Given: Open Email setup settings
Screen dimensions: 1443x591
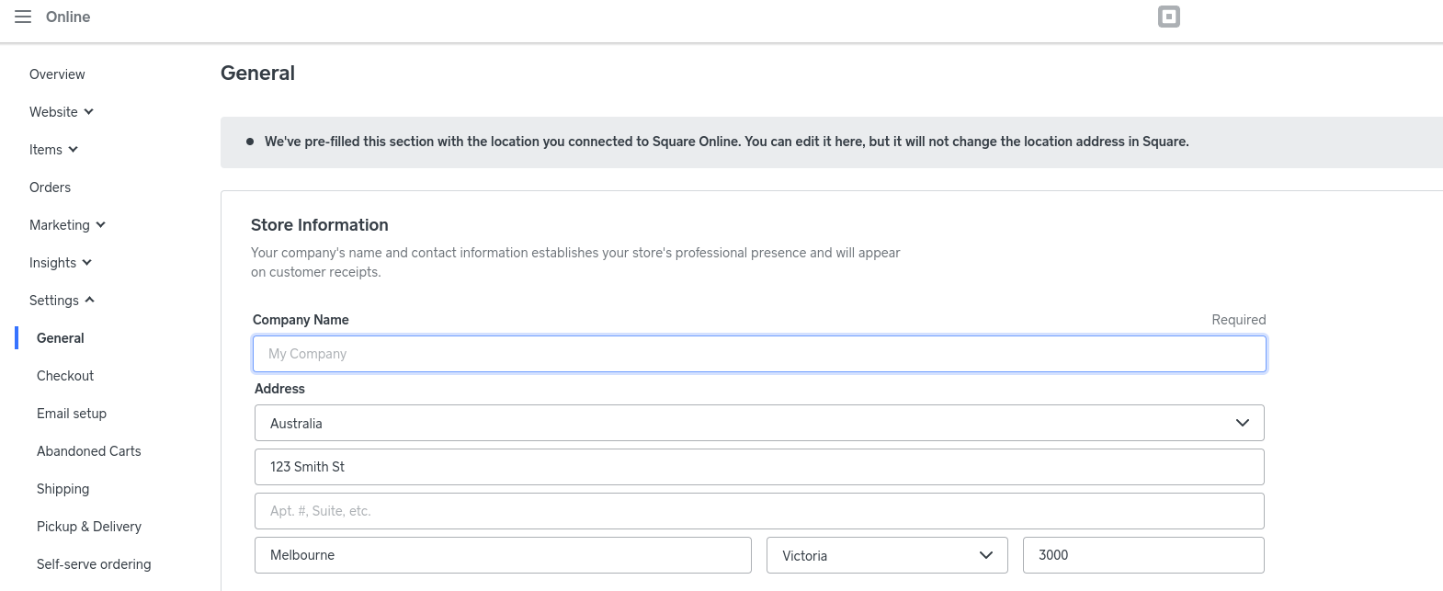Looking at the screenshot, I should [72, 414].
